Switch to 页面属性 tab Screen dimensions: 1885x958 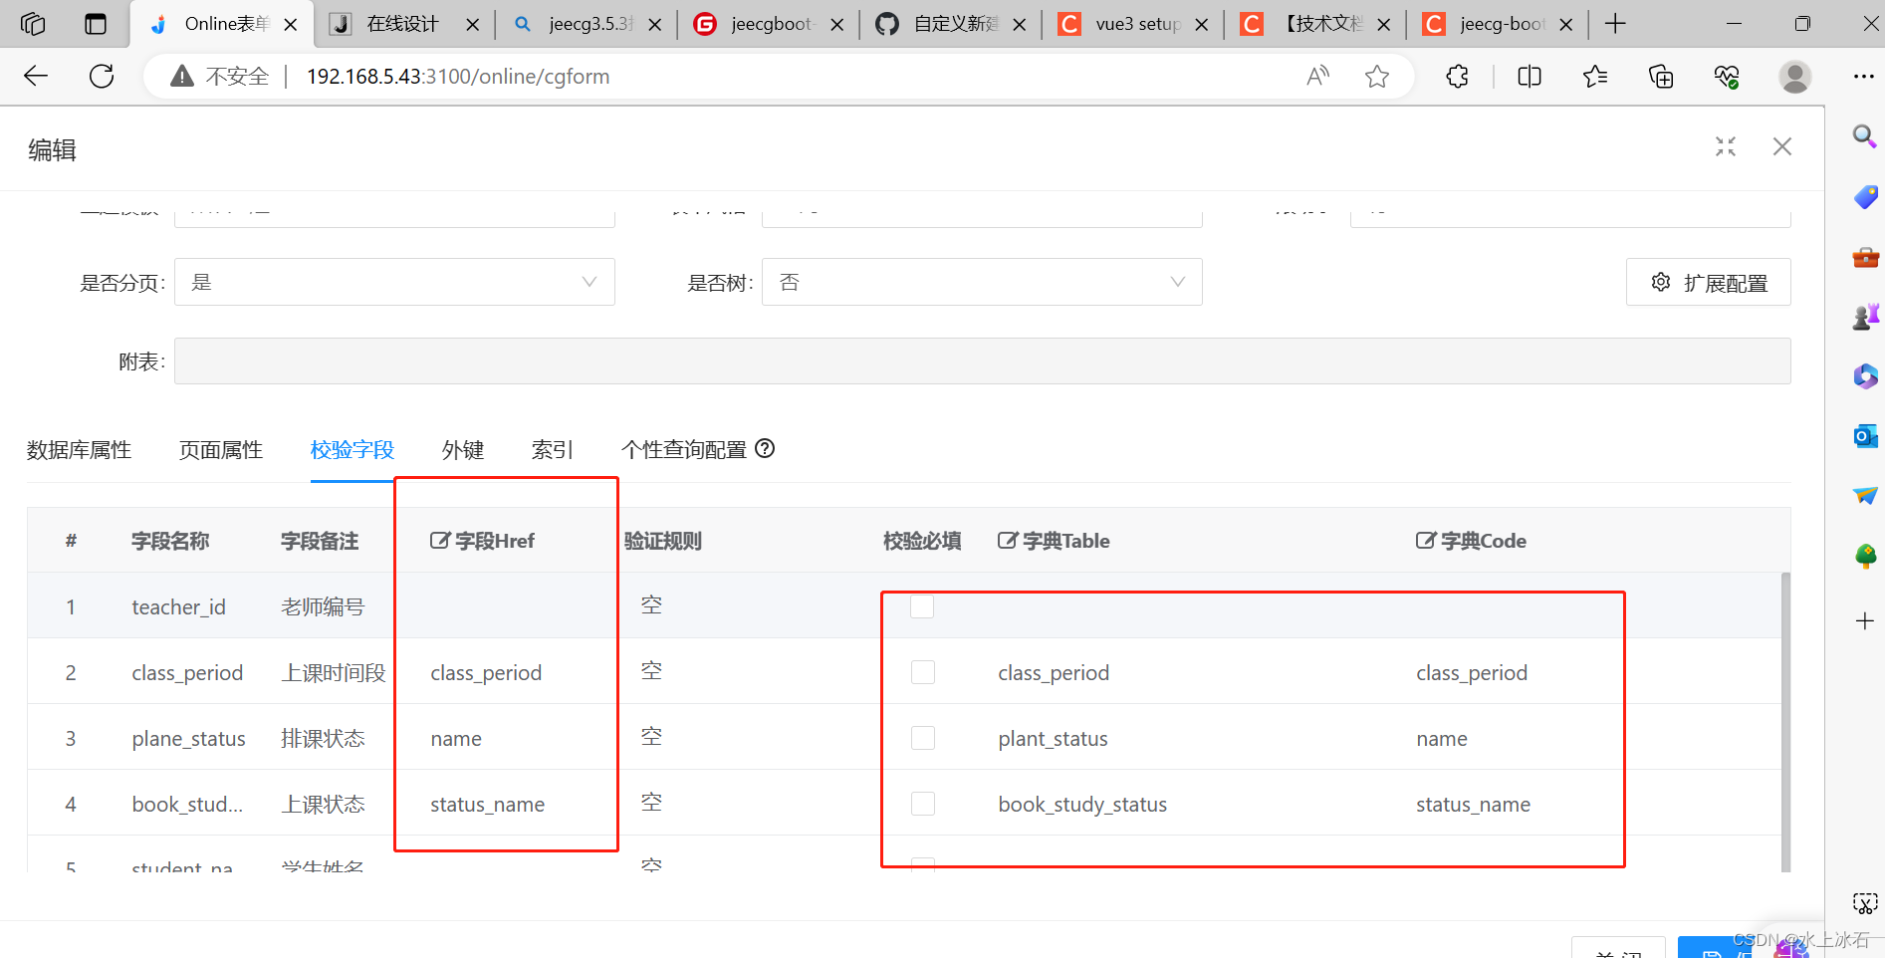[x=221, y=450]
